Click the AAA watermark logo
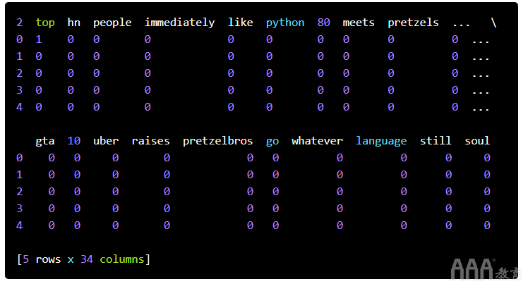Screen dimensions: 528x284 click(x=473, y=268)
